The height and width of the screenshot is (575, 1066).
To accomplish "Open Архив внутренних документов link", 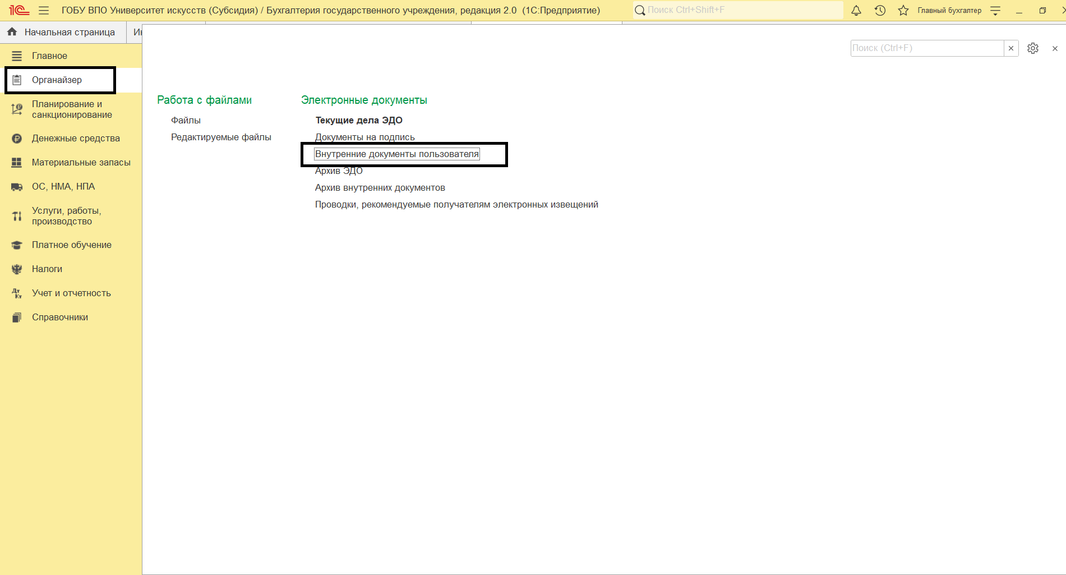I will [380, 188].
